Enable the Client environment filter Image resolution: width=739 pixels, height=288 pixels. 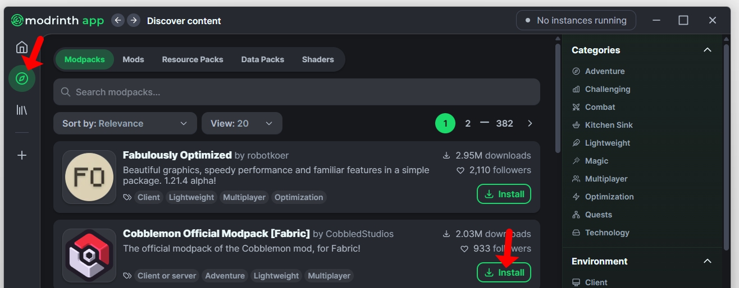click(596, 282)
